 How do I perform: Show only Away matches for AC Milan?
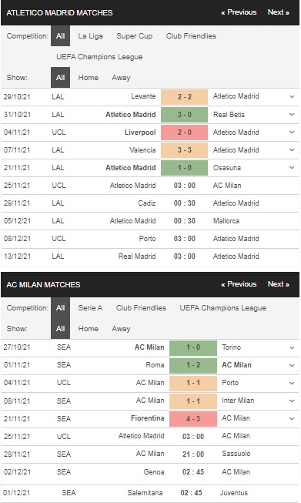coord(121,329)
